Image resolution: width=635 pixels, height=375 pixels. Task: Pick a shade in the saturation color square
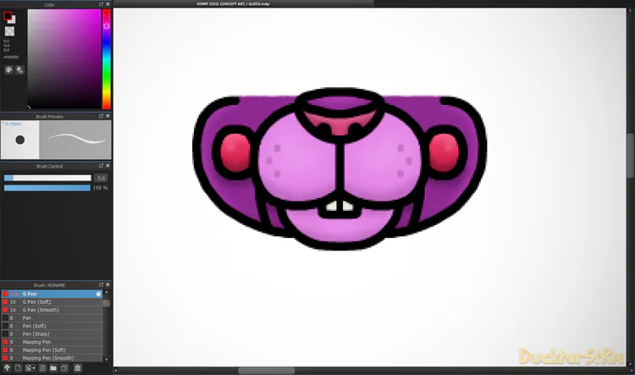pyautogui.click(x=64, y=58)
